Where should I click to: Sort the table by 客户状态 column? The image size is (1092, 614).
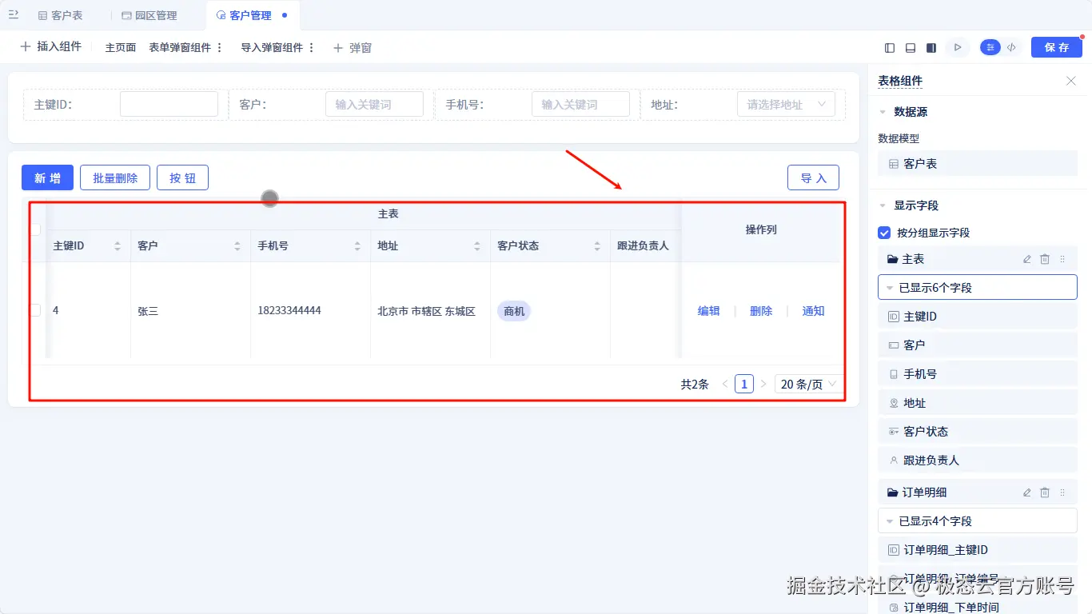[597, 246]
